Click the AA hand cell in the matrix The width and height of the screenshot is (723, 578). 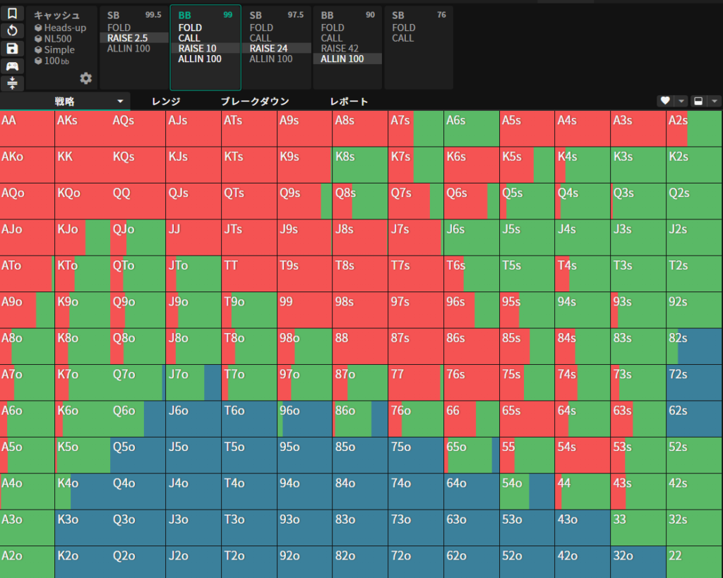(x=28, y=129)
